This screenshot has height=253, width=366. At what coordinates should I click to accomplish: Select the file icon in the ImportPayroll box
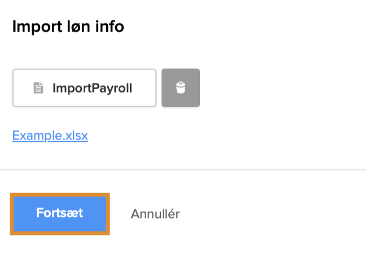(x=38, y=88)
